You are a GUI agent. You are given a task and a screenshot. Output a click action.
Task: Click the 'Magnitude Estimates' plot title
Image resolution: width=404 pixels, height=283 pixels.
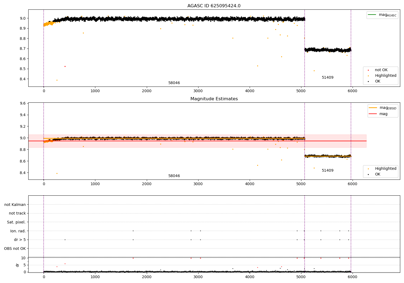tap(214, 99)
